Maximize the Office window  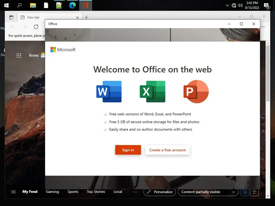tap(241, 24)
